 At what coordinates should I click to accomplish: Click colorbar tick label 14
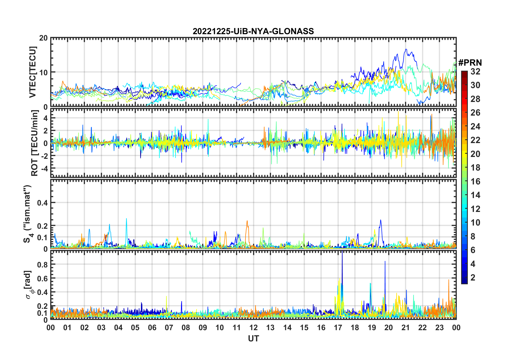475,195
